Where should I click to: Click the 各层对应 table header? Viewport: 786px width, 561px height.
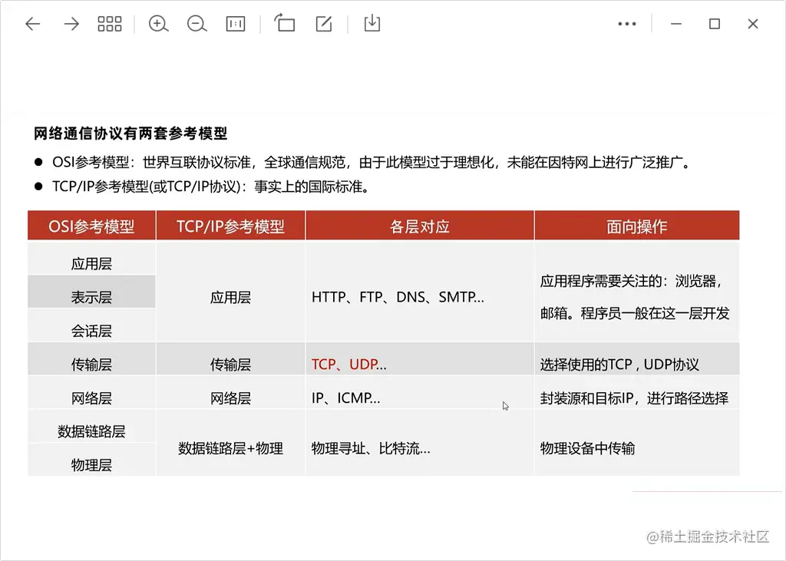[420, 226]
